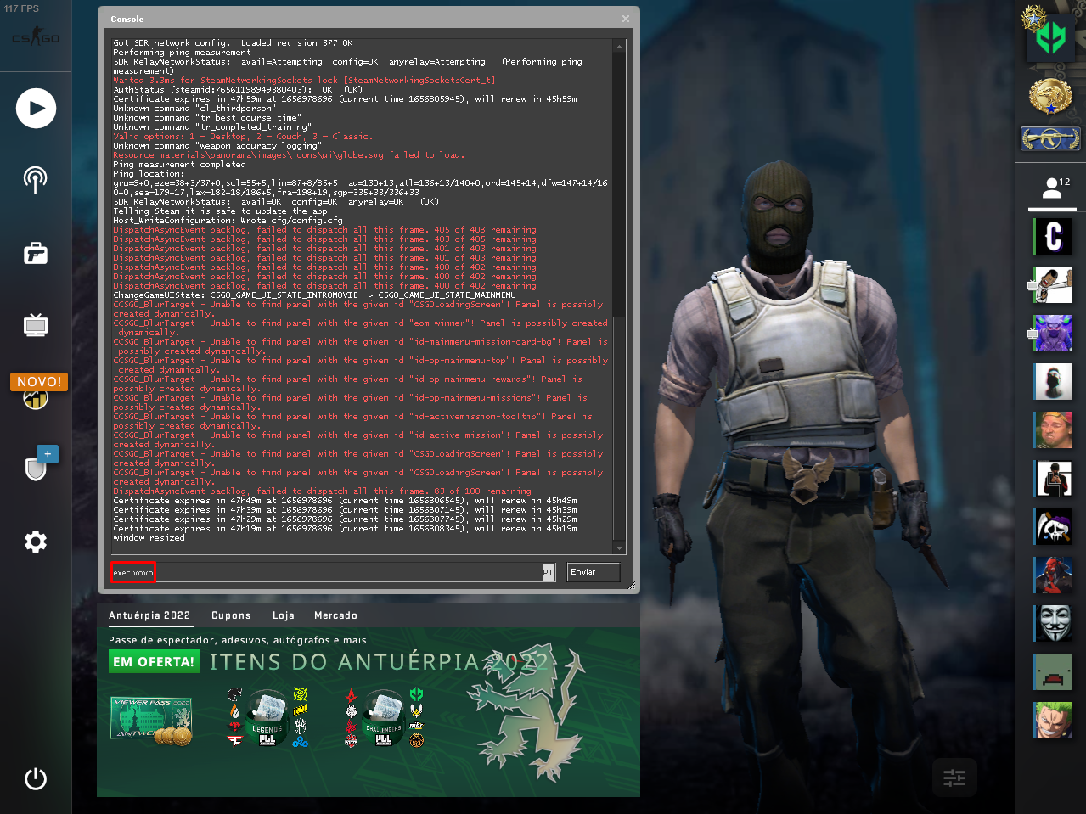The width and height of the screenshot is (1086, 814).
Task: Click the PT language indicator
Action: (548, 573)
